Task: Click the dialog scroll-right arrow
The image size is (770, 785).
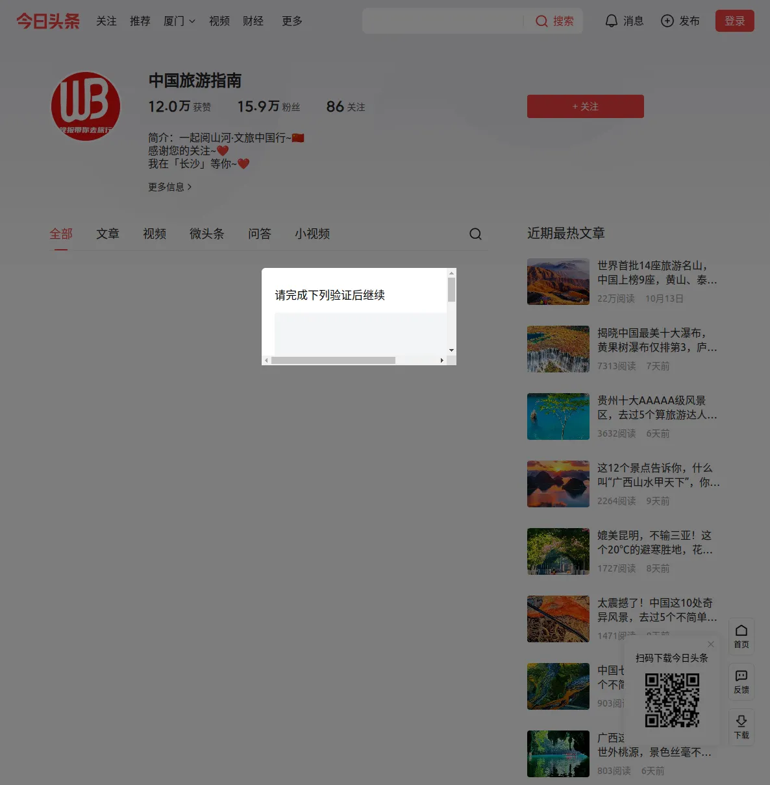Action: pos(442,360)
